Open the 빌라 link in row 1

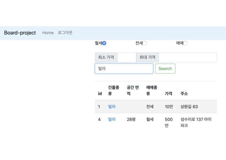point(112,107)
